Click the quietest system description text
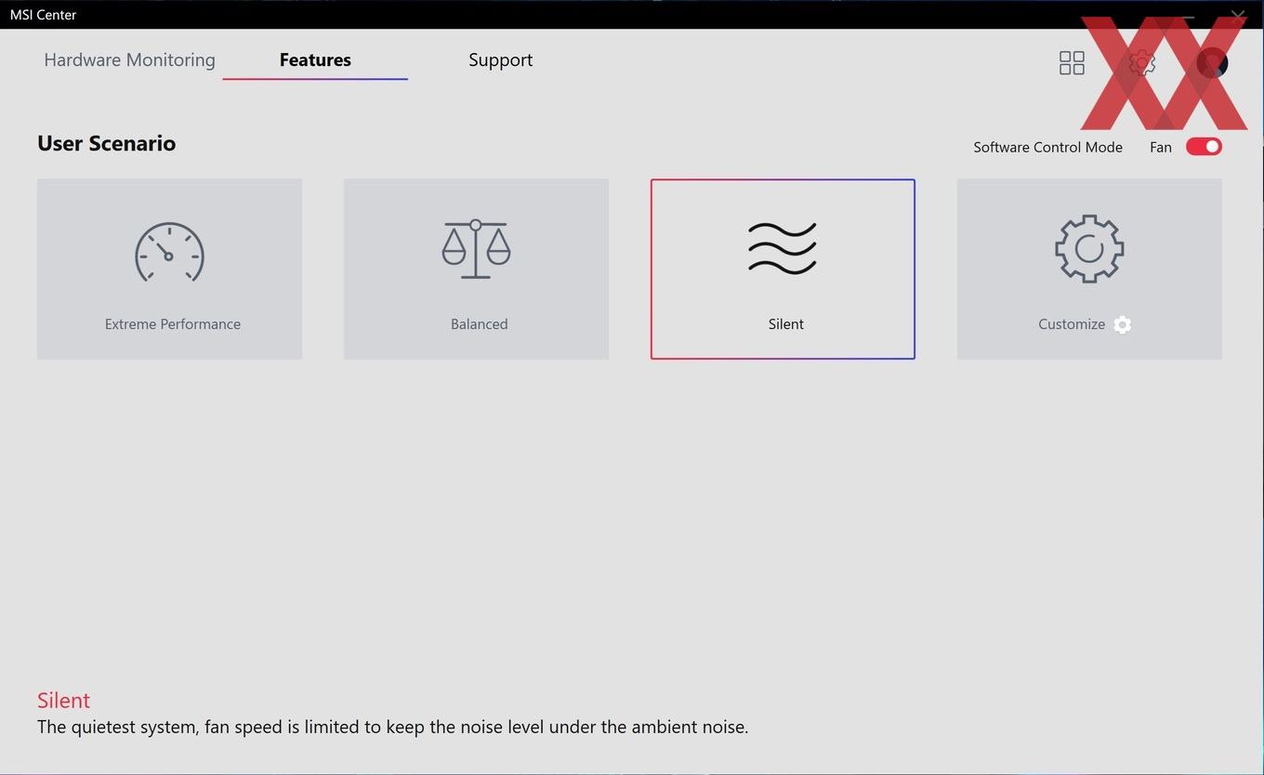The width and height of the screenshot is (1264, 775). [x=392, y=727]
